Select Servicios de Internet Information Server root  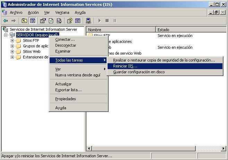[43, 29]
